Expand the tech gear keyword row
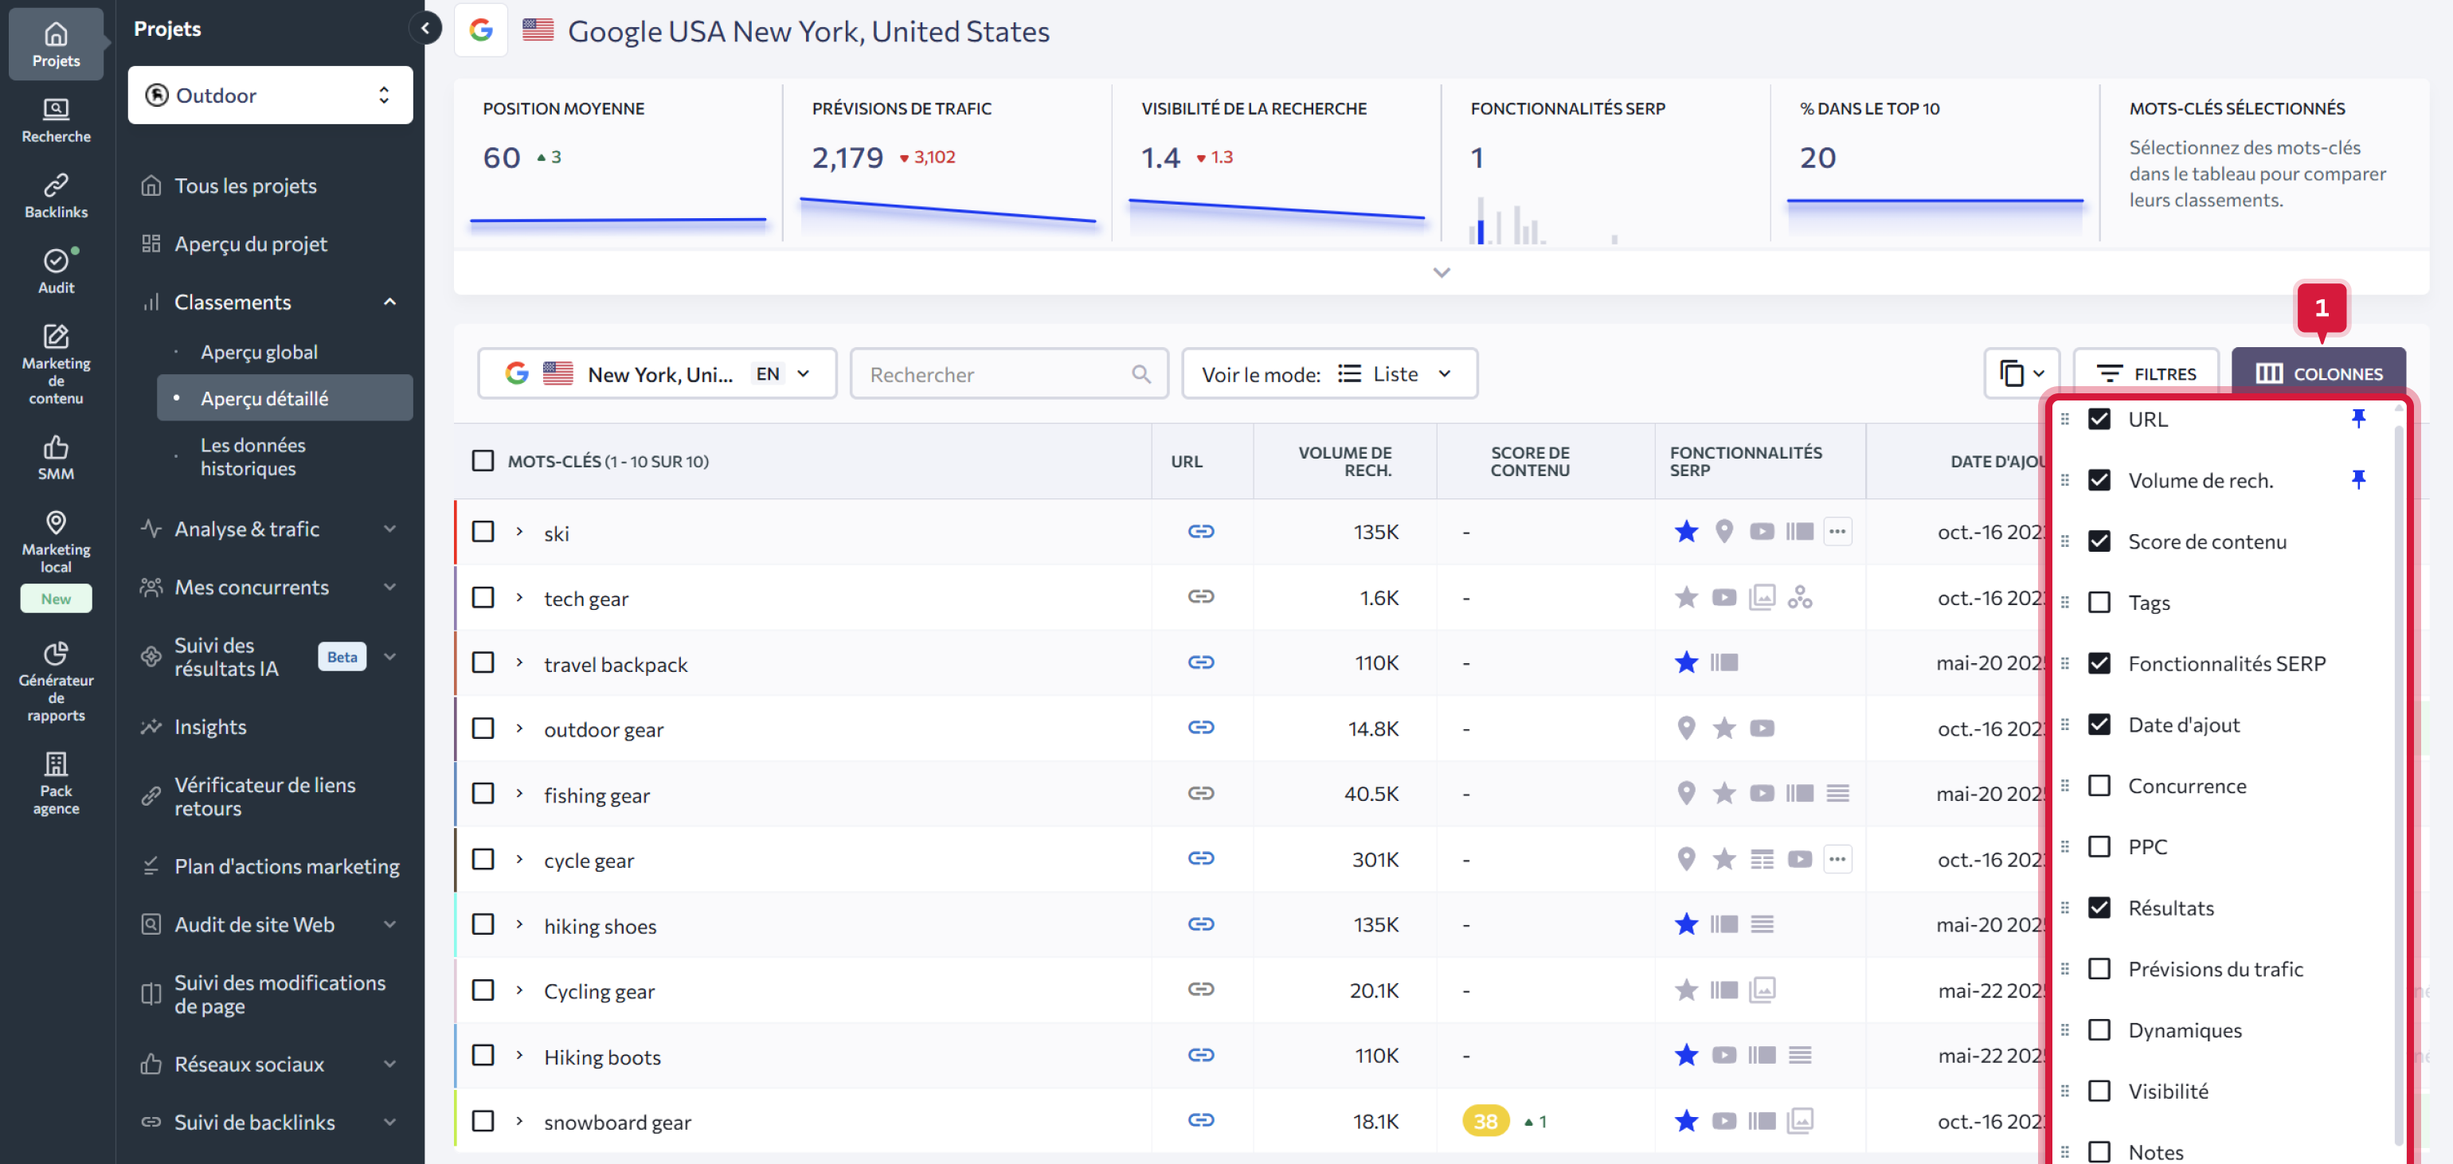The width and height of the screenshot is (2453, 1164). pos(519,598)
